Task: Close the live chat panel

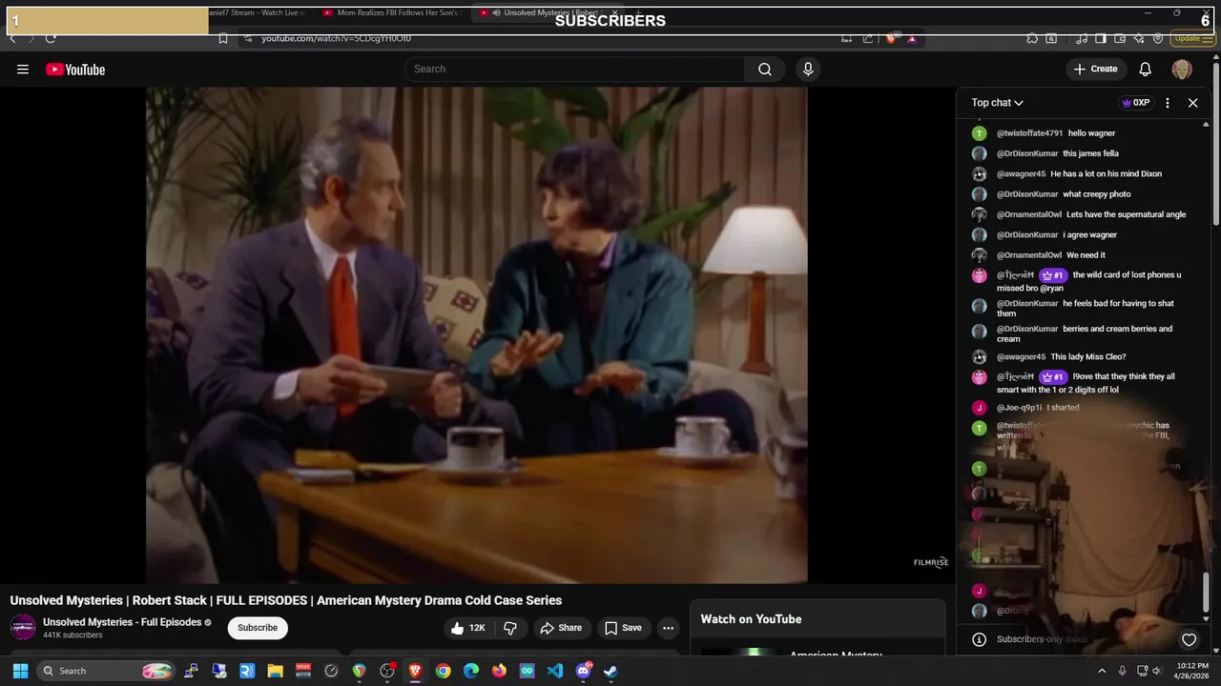Action: tap(1192, 103)
